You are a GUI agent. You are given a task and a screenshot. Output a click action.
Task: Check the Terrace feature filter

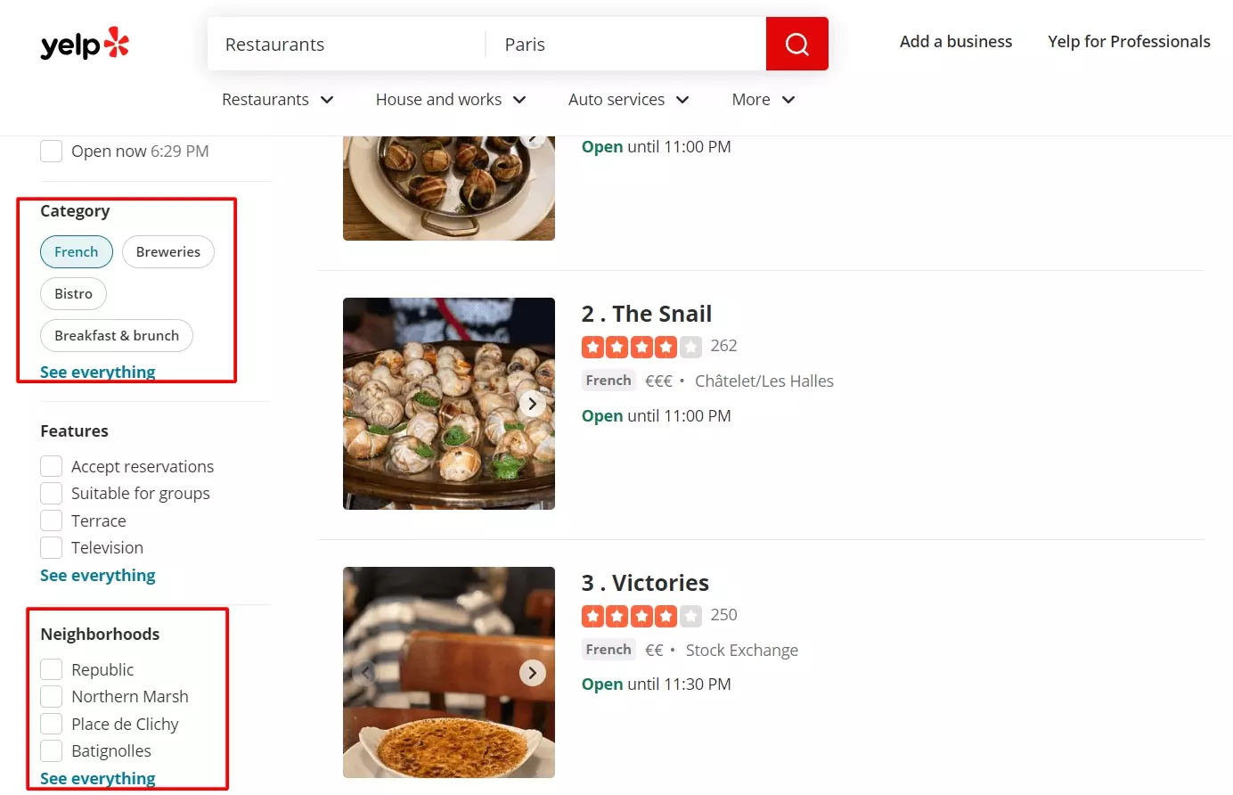click(51, 520)
